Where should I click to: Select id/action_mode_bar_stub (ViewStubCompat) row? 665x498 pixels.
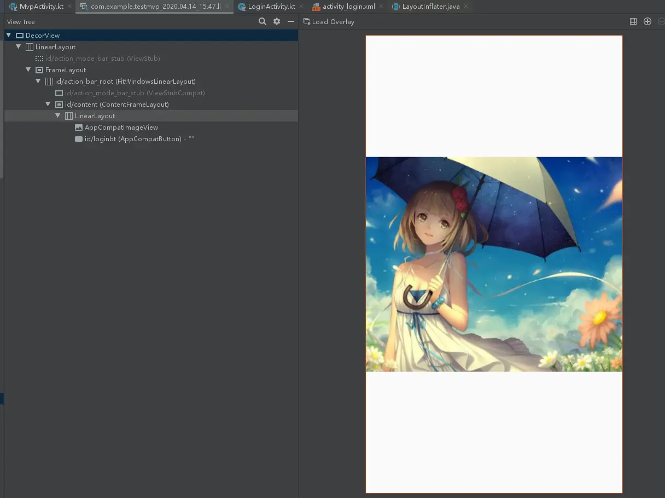pos(151,92)
